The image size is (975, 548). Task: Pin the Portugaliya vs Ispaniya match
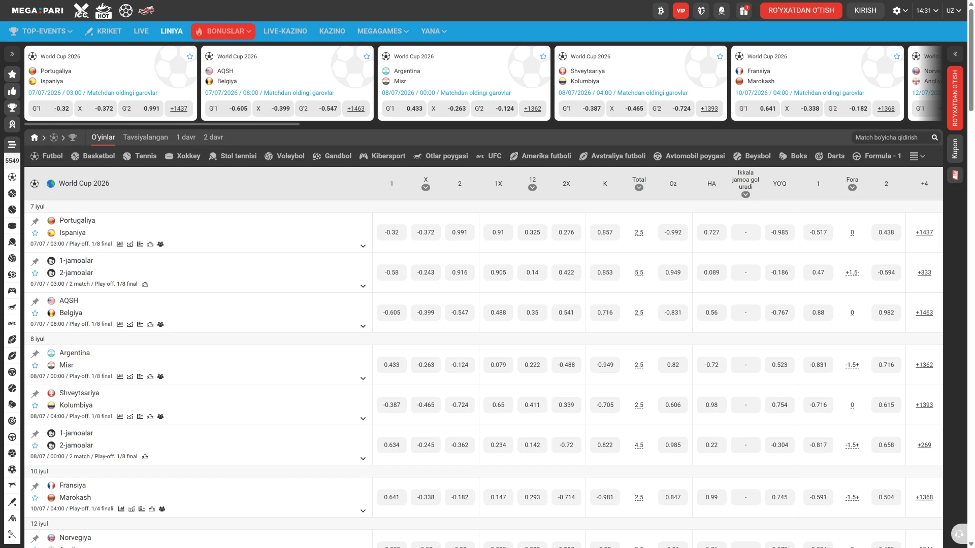click(35, 221)
